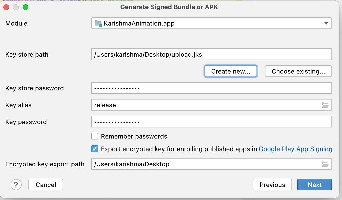This screenshot has width=342, height=200.
Task: Open folder browser for encrypted key export path
Action: [x=325, y=164]
